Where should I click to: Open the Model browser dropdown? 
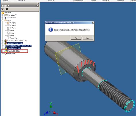point(5,6)
